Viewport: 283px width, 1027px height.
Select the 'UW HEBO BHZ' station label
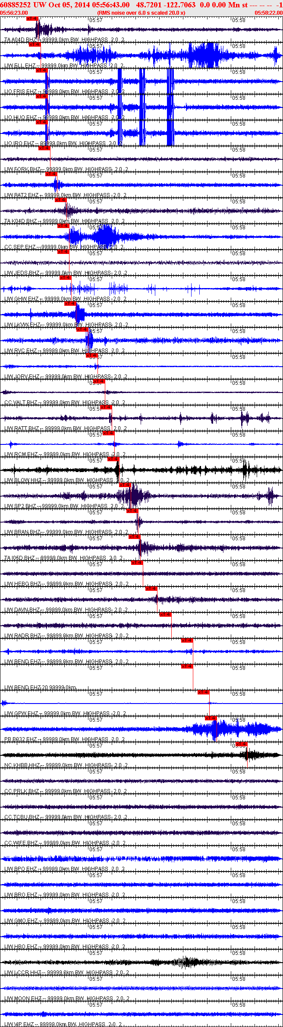[x=23, y=584]
